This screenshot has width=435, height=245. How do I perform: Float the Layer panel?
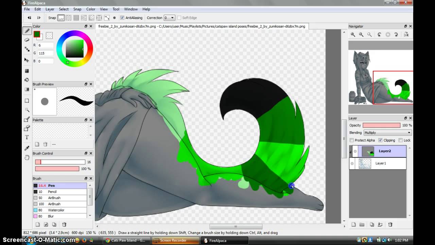(405, 118)
